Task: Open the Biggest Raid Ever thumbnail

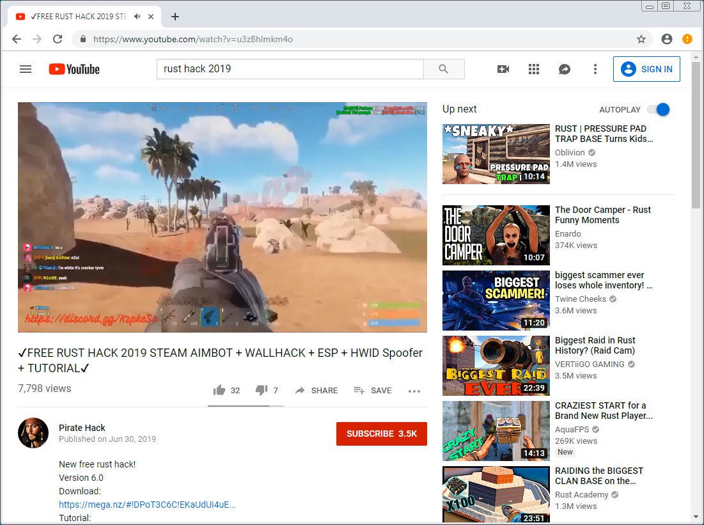Action: [496, 366]
